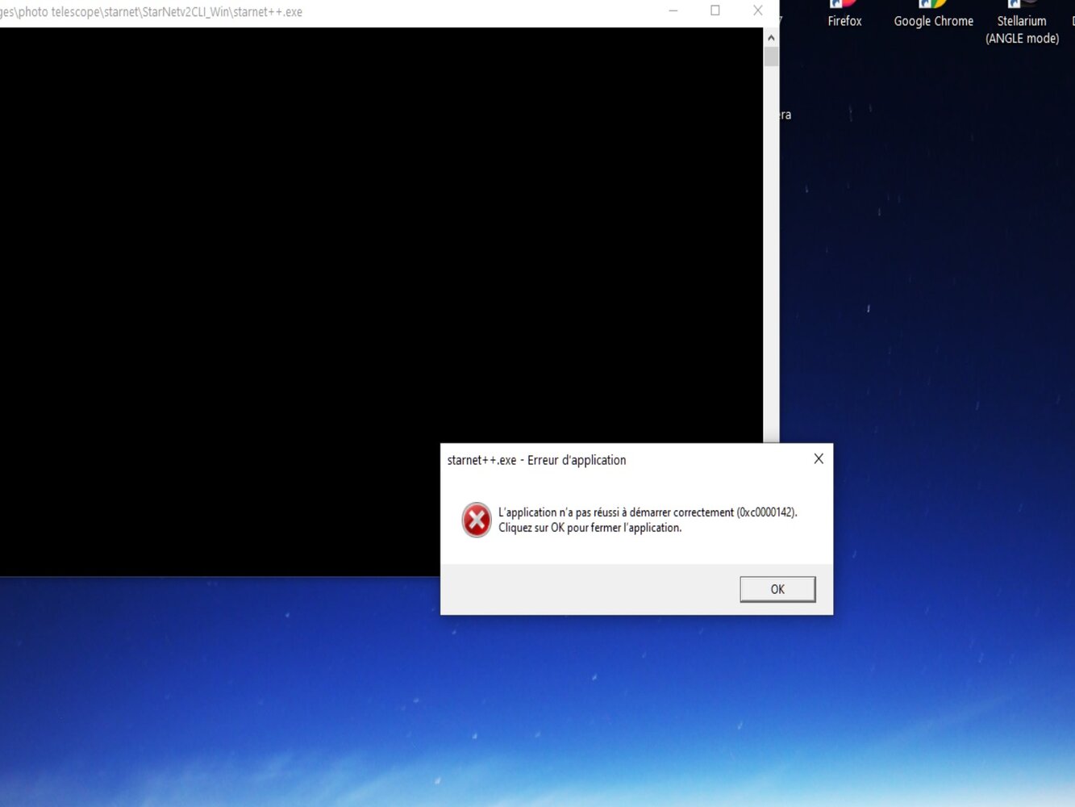This screenshot has height=807, width=1075.
Task: Open the Google Chrome desktop shortcut
Action: click(x=933, y=15)
